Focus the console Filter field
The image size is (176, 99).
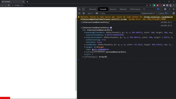(x=120, y=13)
